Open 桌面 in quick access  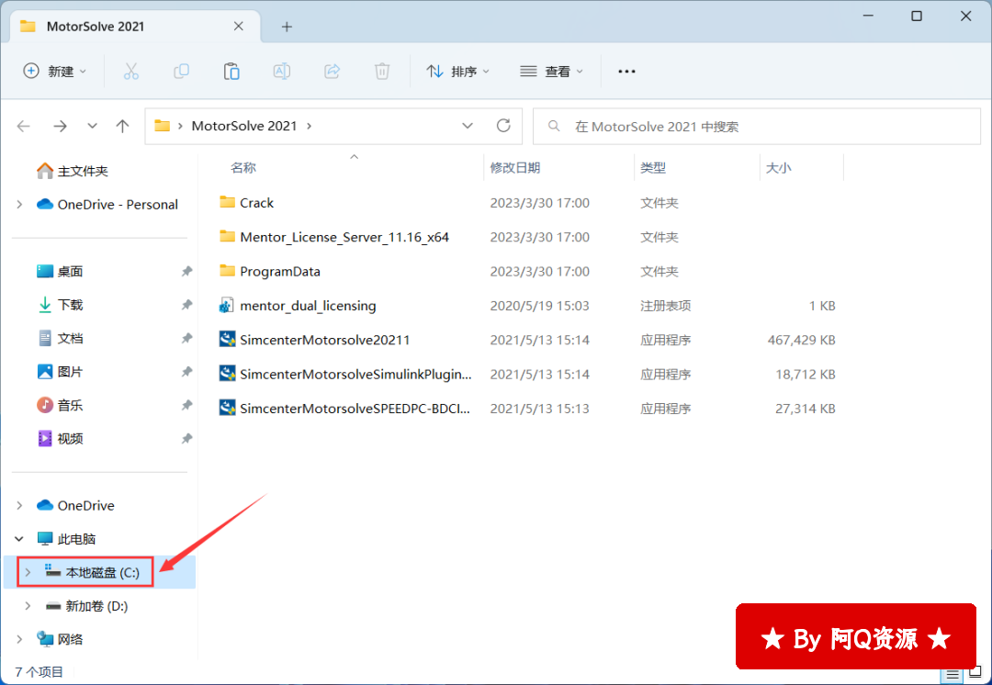(x=60, y=272)
